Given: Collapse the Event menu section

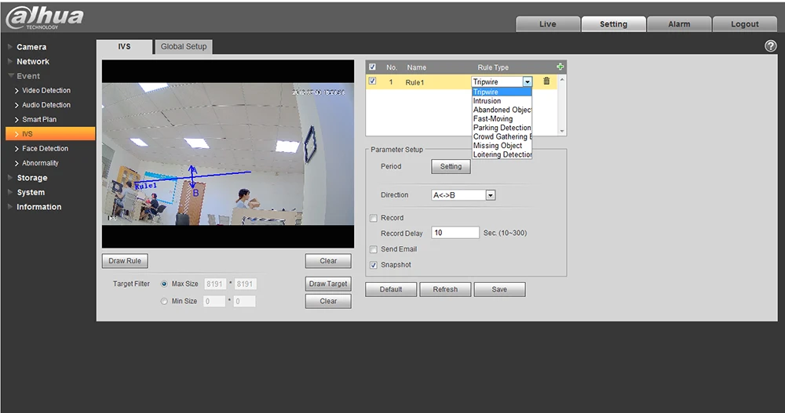Looking at the screenshot, I should click(x=28, y=76).
